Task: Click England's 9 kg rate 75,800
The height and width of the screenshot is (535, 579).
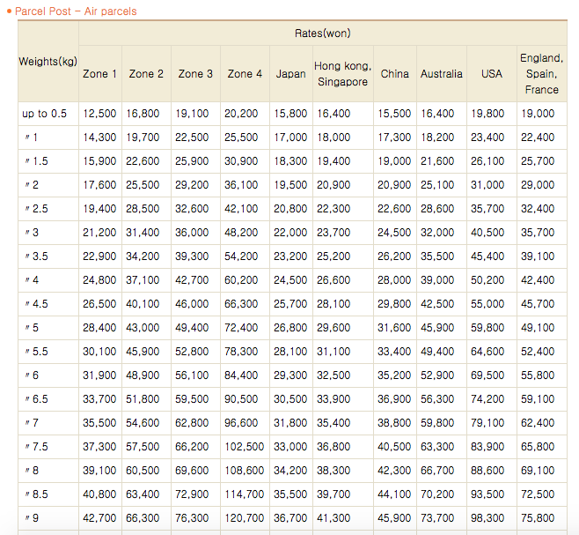Action: point(537,518)
